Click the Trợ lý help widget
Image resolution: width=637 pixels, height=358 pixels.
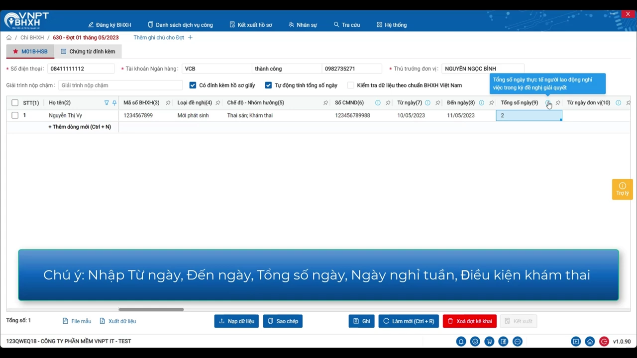coord(623,189)
